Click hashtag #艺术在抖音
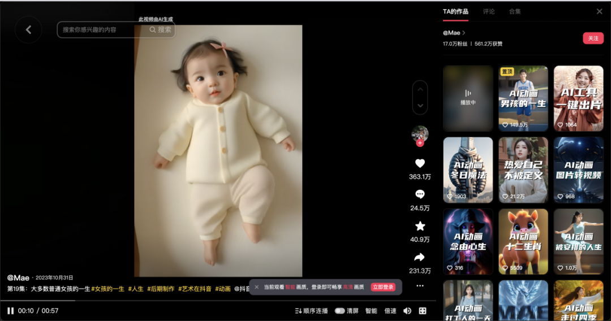The width and height of the screenshot is (611, 321). point(195,289)
